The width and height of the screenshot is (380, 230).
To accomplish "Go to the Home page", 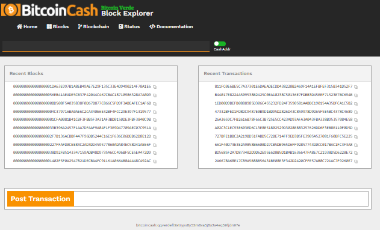I will (27, 26).
